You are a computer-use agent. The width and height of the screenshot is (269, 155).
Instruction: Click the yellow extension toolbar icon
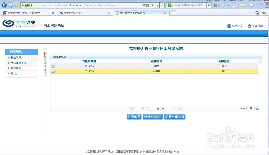[x=243, y=5]
